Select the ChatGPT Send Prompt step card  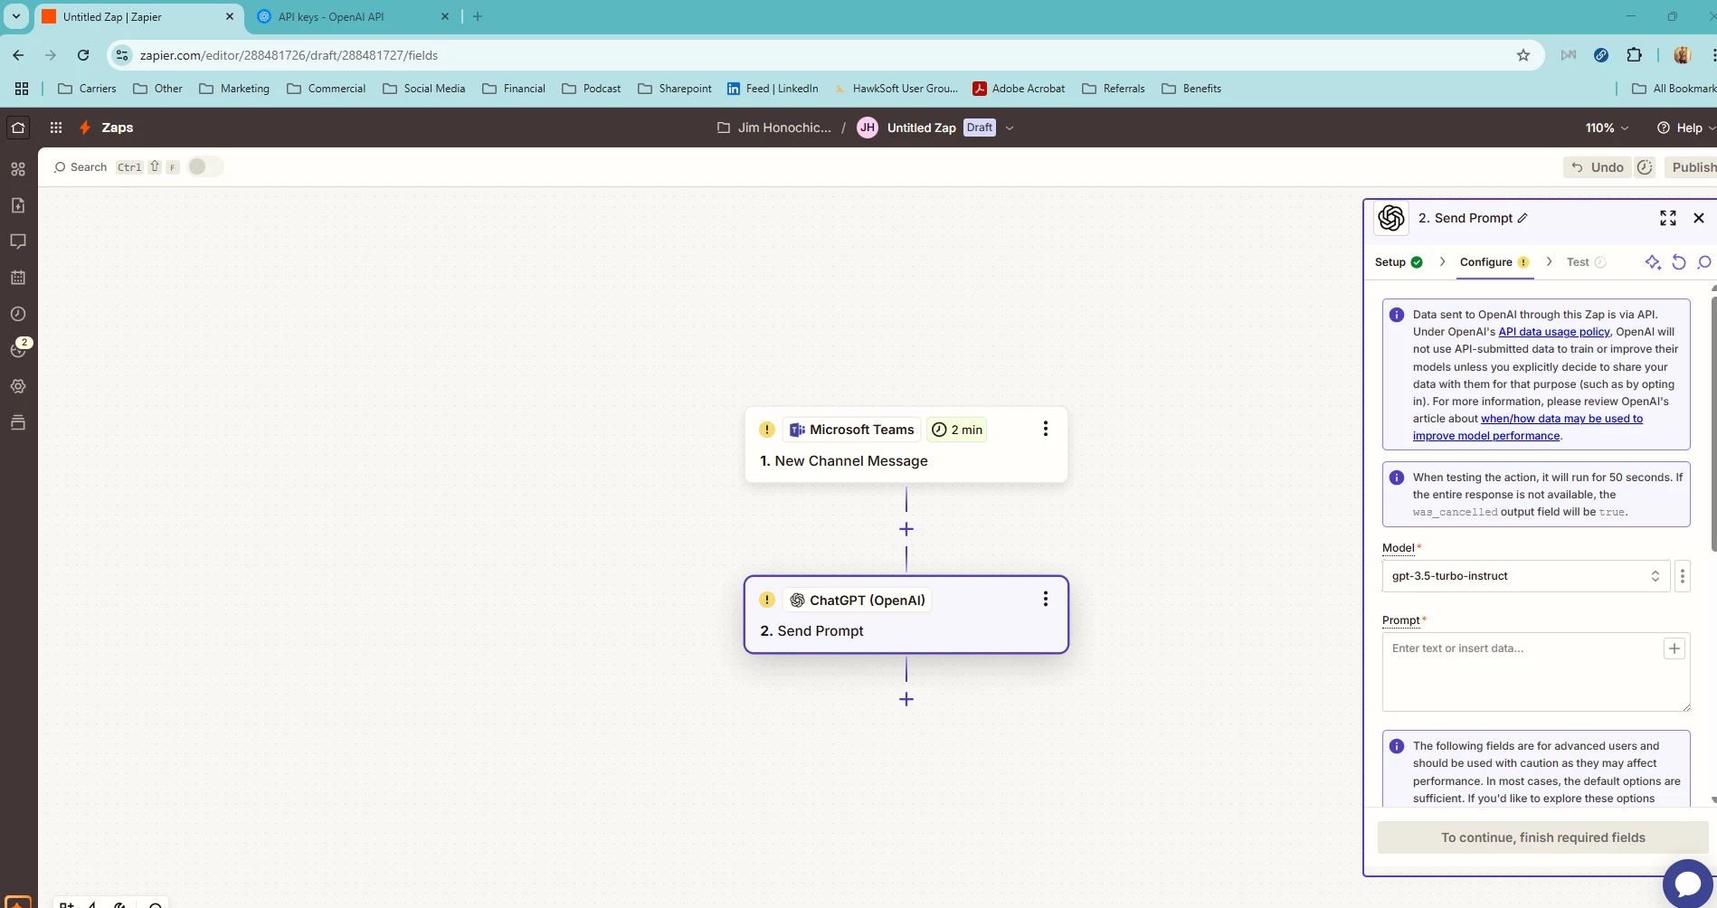906,615
